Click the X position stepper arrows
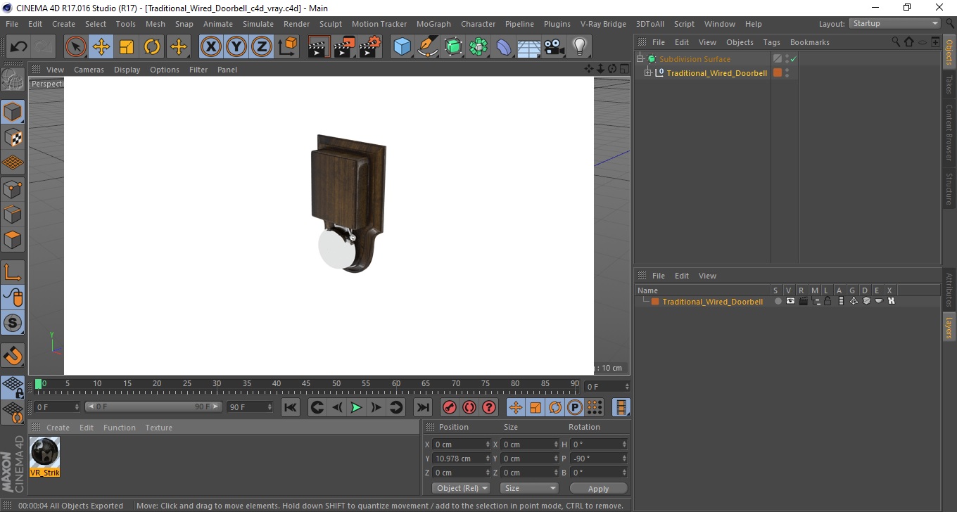Screen dimensions: 957x512 pos(488,444)
